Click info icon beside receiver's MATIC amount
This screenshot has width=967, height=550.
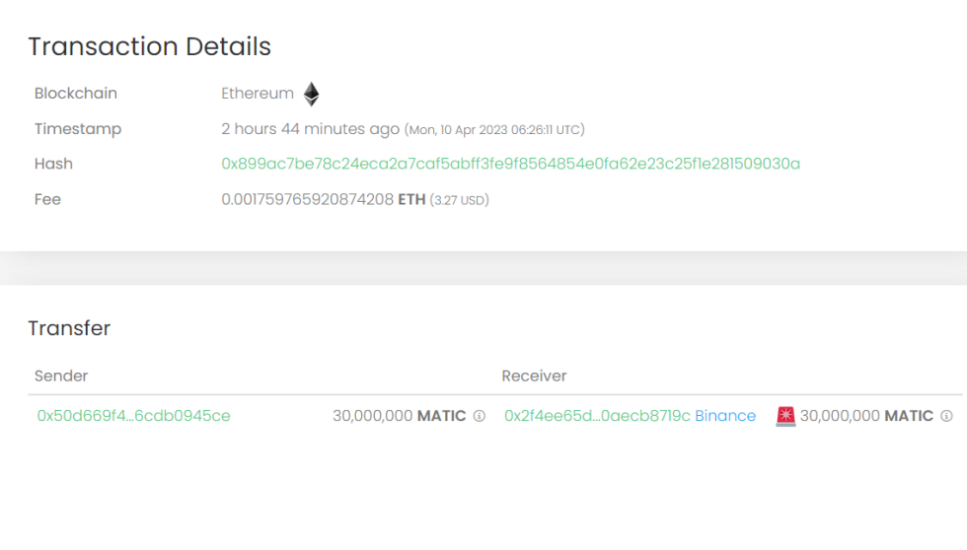(946, 416)
